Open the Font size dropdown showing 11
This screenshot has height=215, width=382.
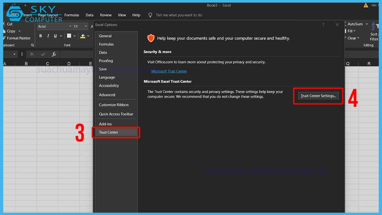coord(86,26)
